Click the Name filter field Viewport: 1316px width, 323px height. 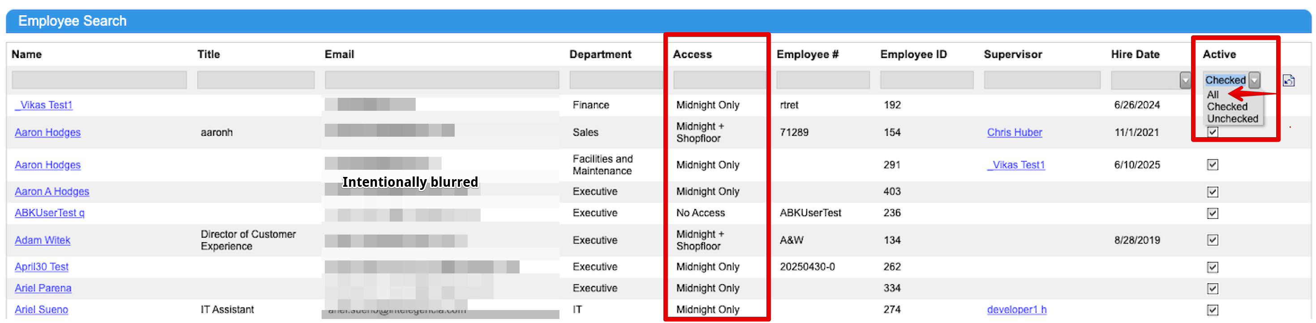point(99,80)
